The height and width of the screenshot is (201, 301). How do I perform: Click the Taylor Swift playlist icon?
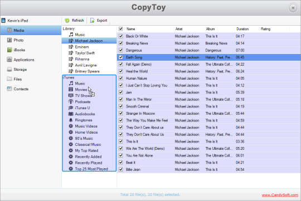pos(71,53)
